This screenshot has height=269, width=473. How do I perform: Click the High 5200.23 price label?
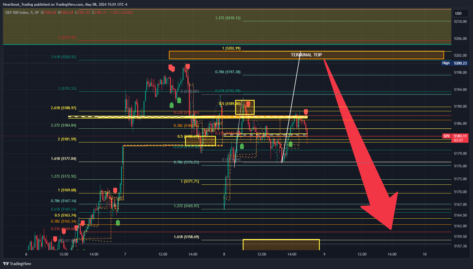click(455, 63)
